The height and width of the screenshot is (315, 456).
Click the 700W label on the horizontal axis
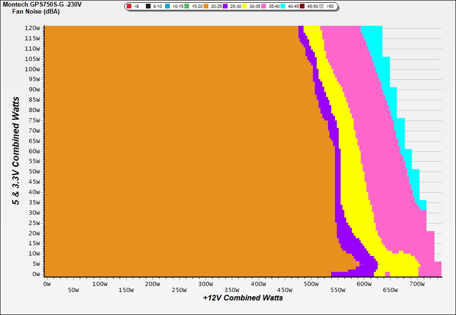click(418, 284)
